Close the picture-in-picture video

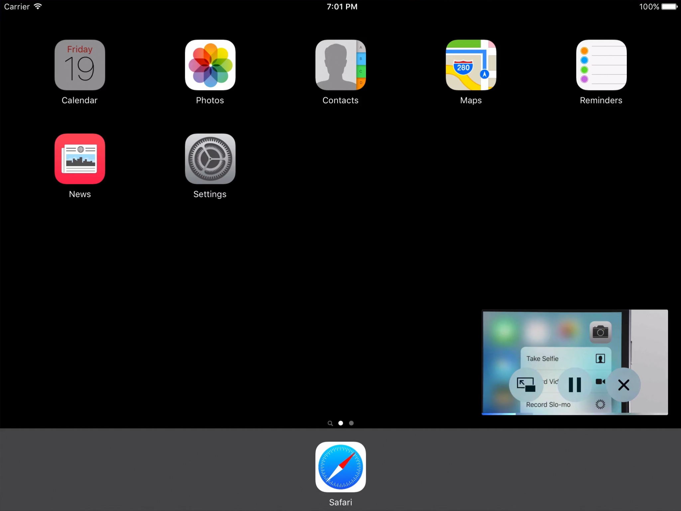coord(624,385)
